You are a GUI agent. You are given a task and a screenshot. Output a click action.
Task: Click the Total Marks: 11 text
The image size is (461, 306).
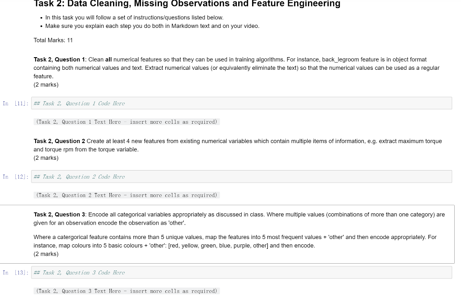[53, 40]
